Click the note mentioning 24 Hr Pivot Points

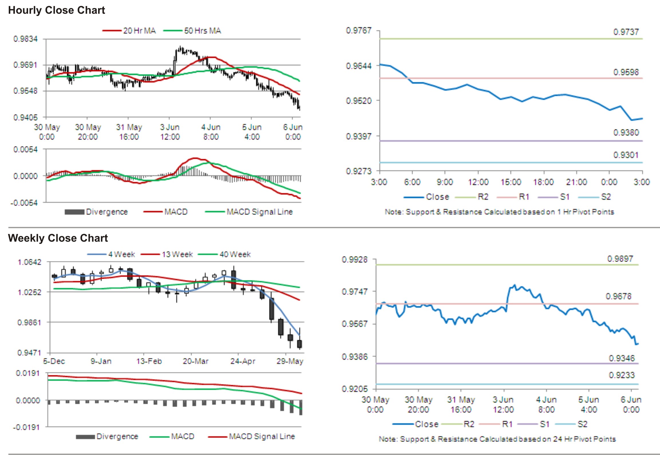point(497,439)
